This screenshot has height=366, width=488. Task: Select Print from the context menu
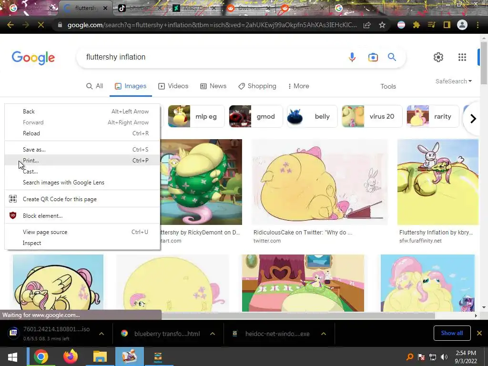pyautogui.click(x=82, y=161)
